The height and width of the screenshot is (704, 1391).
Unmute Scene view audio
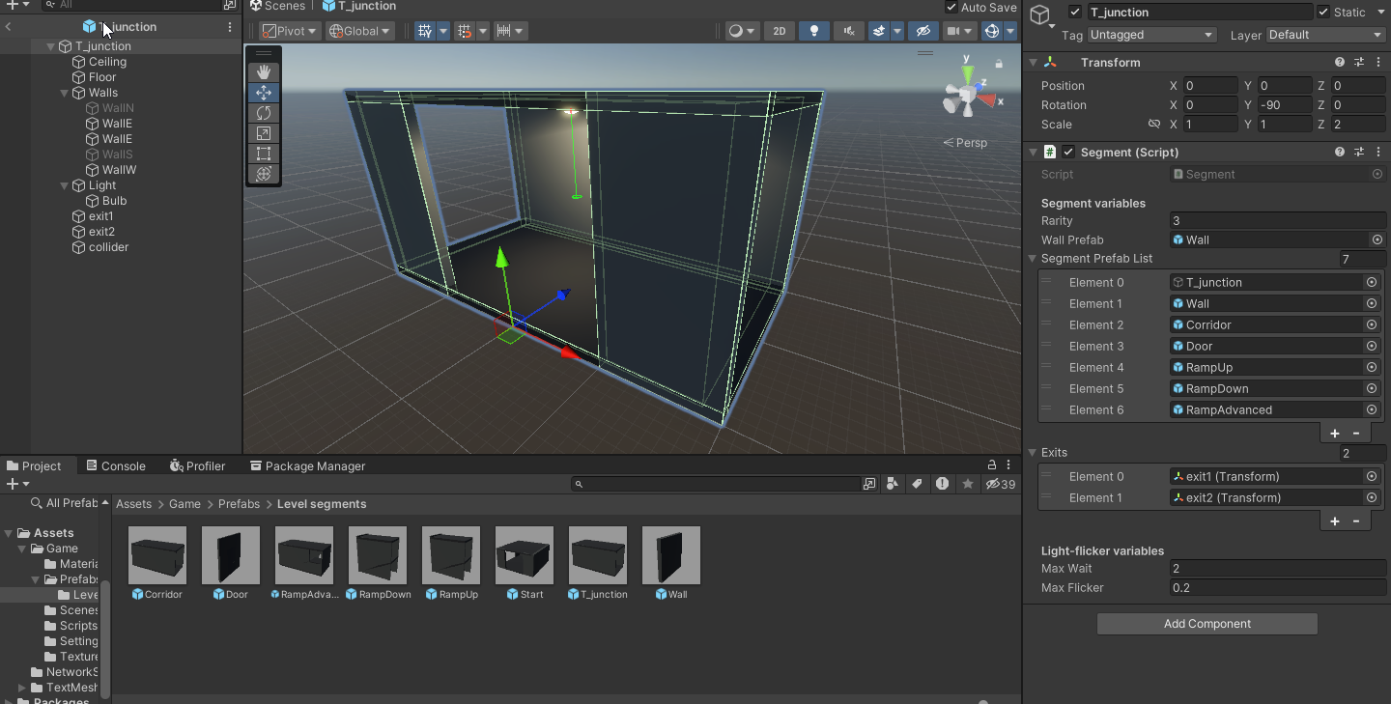tap(848, 31)
